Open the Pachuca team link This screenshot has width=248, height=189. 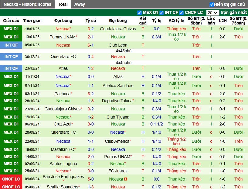point(62,94)
